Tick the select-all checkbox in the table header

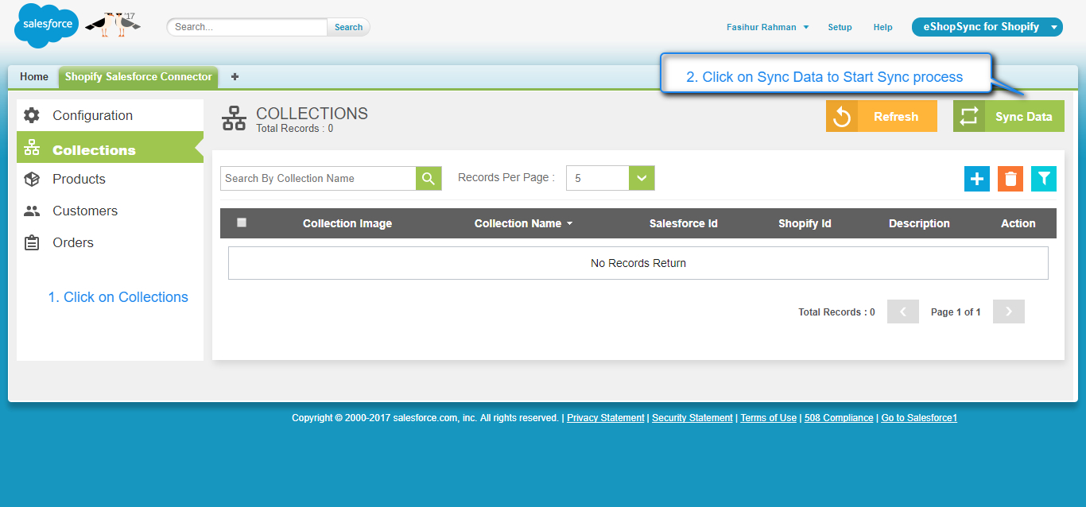[242, 223]
